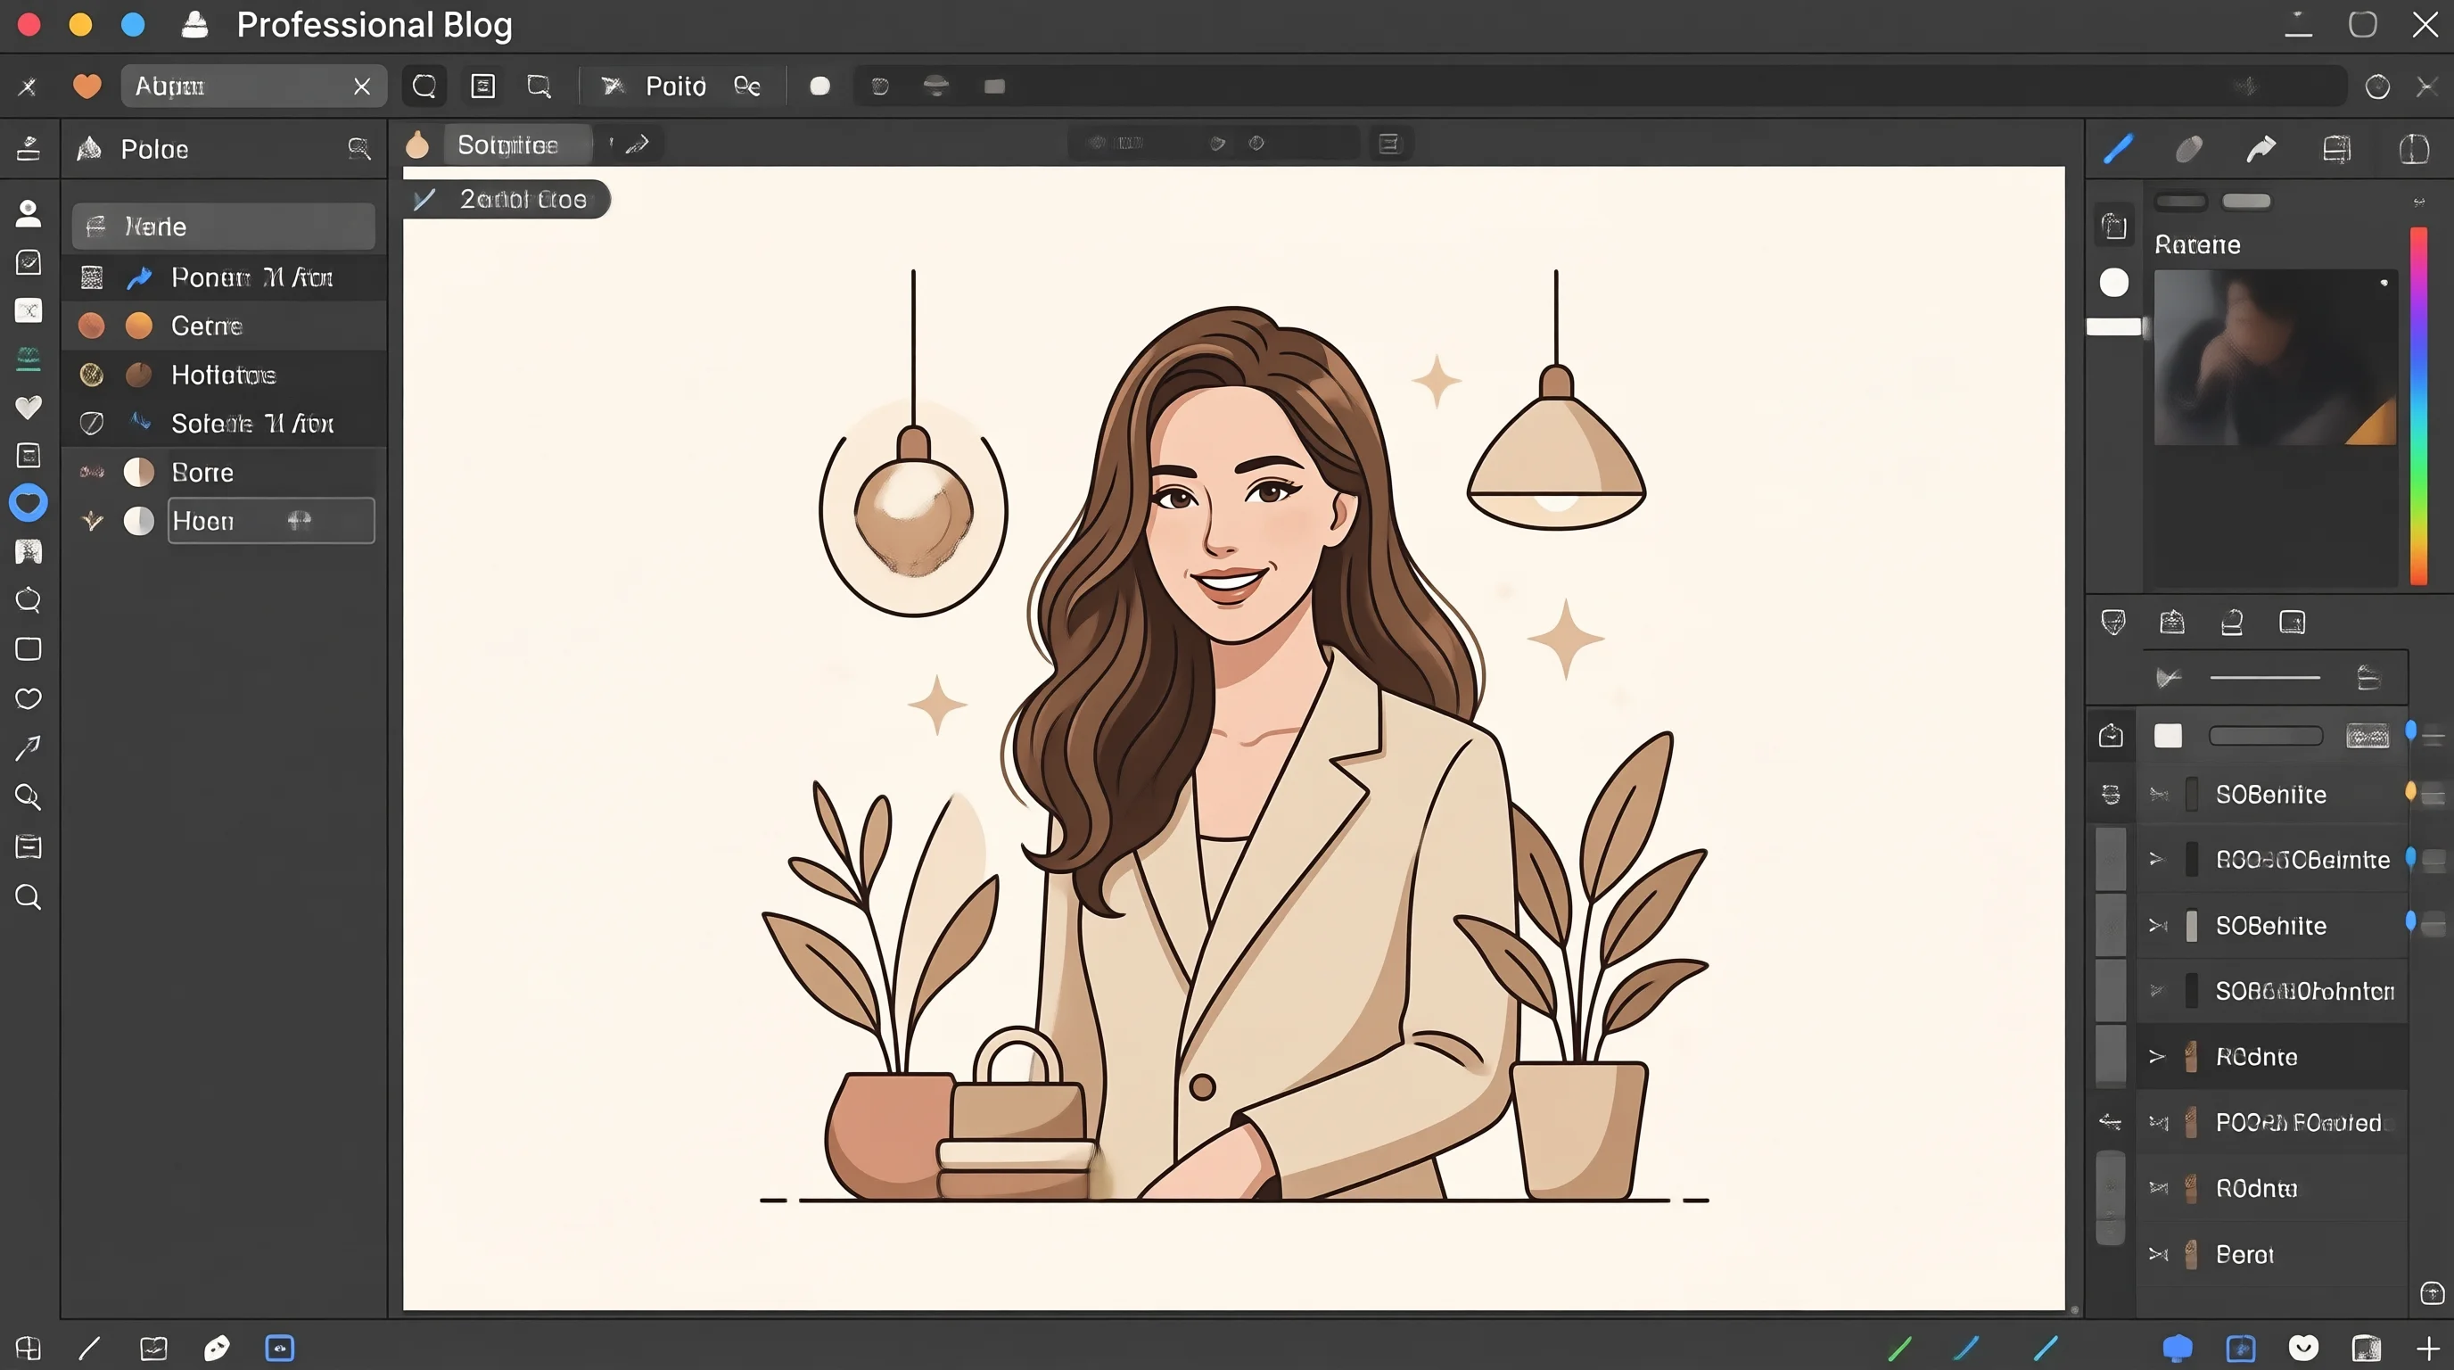Click the person profile icon in sidebar
This screenshot has height=1370, width=2454.
29,212
